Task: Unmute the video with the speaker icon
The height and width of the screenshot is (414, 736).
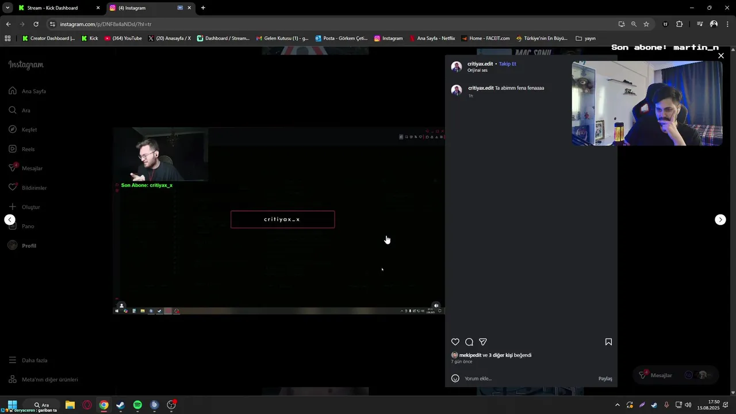Action: click(x=436, y=305)
